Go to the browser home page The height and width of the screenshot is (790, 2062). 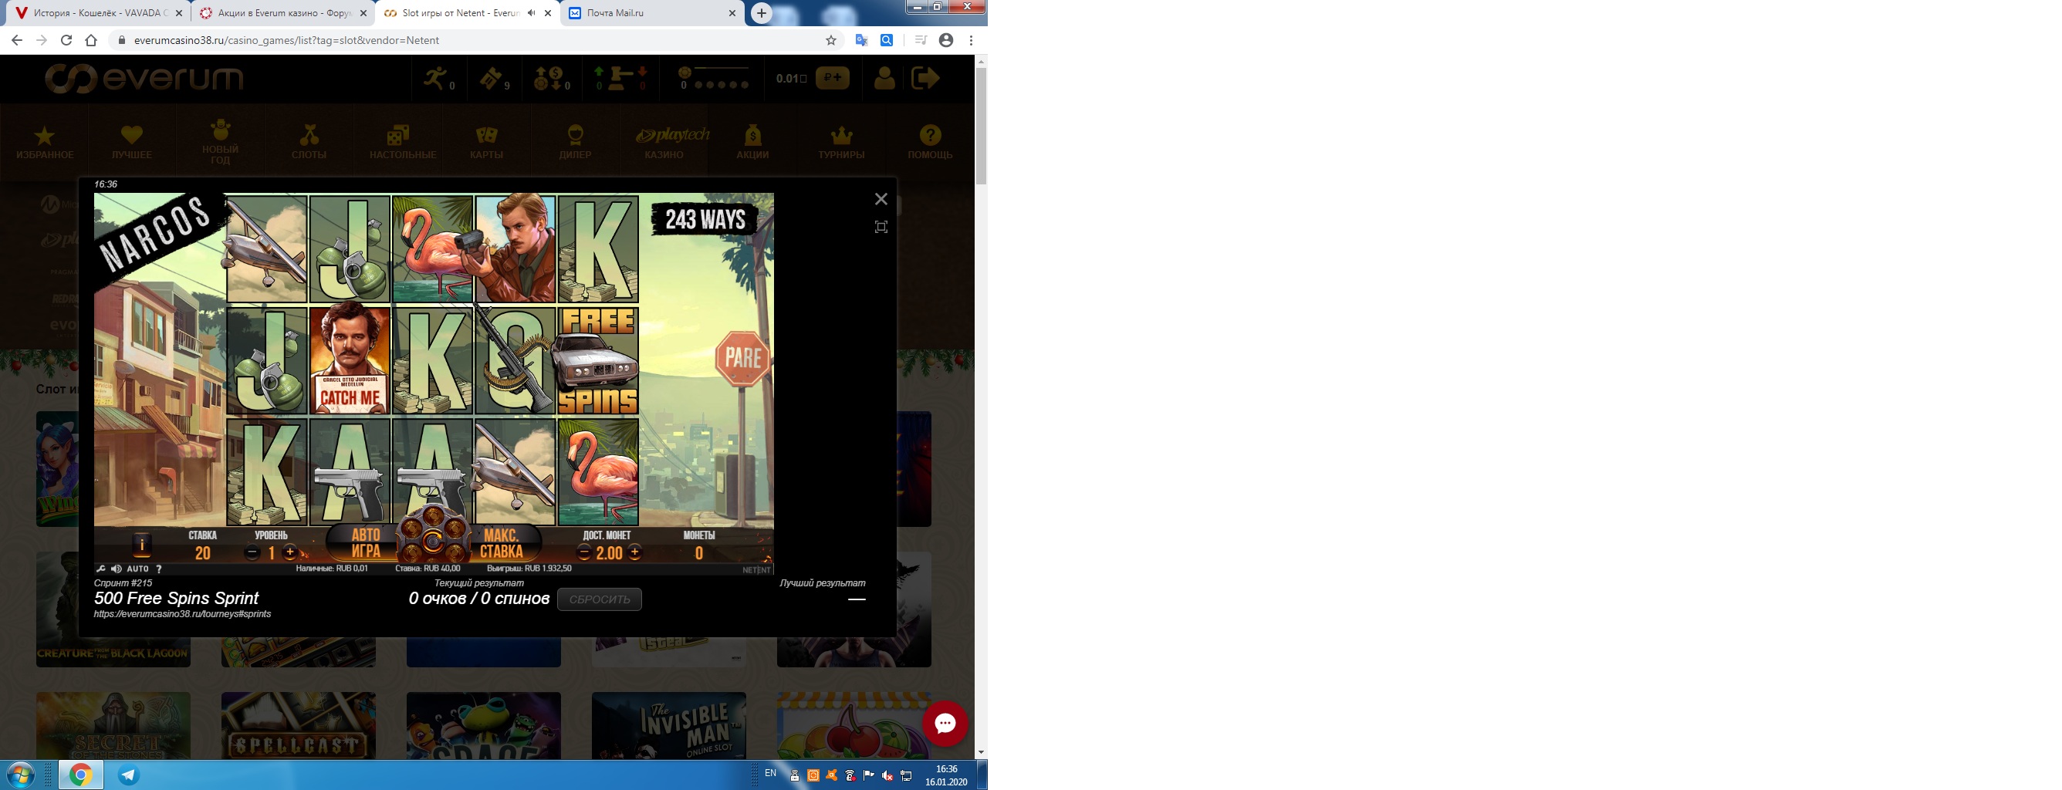[x=91, y=40]
